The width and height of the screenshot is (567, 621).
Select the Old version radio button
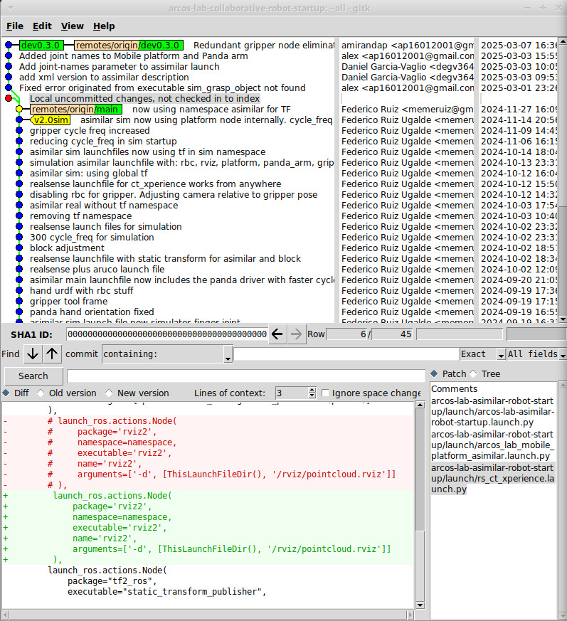click(41, 393)
